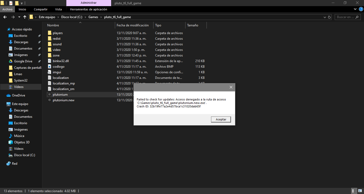Open the redist folder icon
Screen dimensions: 364x194
coord(50,39)
